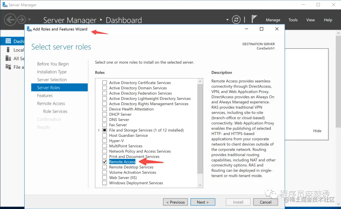Select the All Servers icon in sidebar
This screenshot has height=209, width=341.
coord(8,58)
